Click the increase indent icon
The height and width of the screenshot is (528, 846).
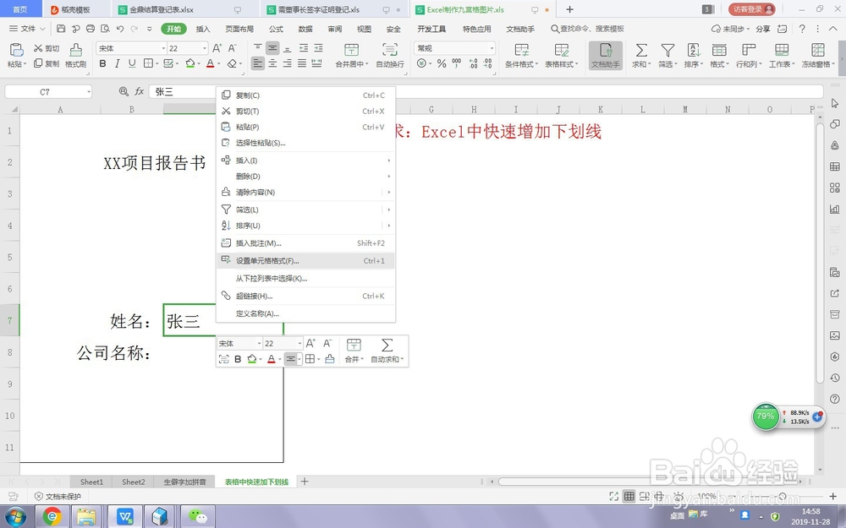[x=319, y=48]
